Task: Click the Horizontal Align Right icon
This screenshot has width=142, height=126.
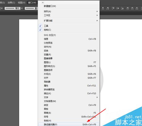Action: (108, 8)
